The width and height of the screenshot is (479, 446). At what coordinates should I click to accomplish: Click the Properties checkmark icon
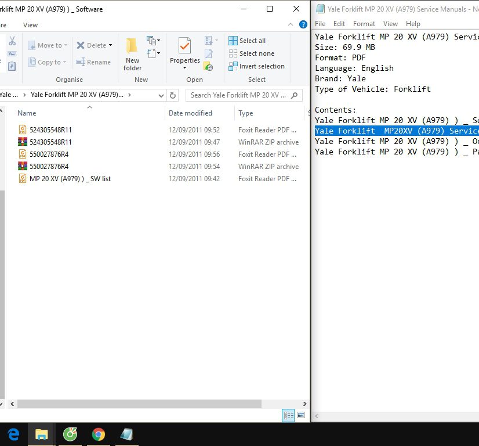(184, 46)
